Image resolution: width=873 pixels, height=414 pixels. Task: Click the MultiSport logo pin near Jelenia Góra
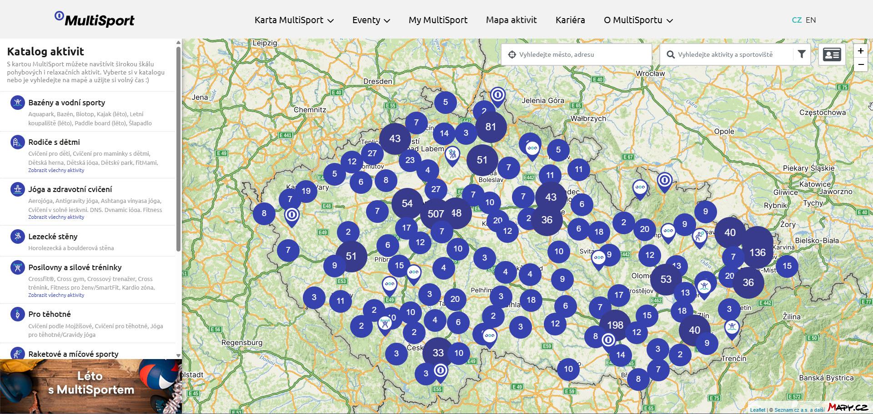coord(498,97)
